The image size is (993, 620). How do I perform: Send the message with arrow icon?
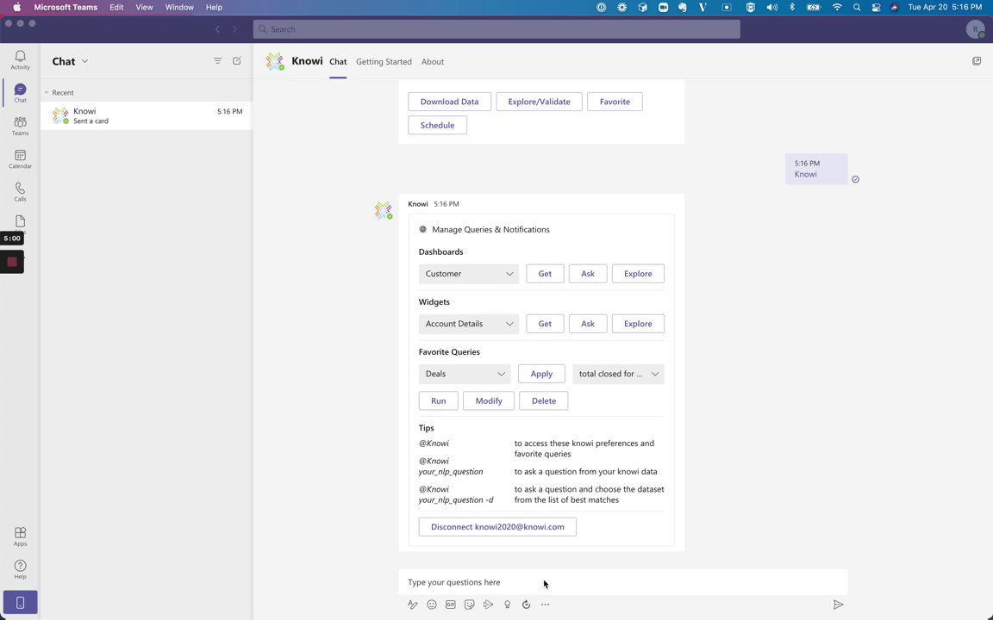[838, 604]
